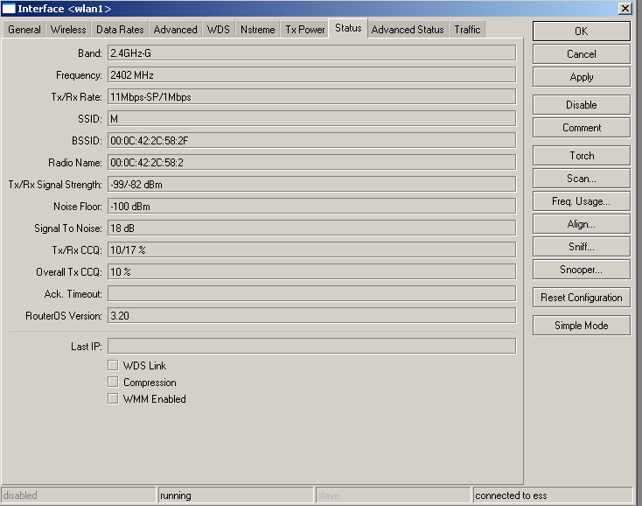Click the SSID field containing M
Image resolution: width=642 pixels, height=506 pixels.
tap(311, 119)
